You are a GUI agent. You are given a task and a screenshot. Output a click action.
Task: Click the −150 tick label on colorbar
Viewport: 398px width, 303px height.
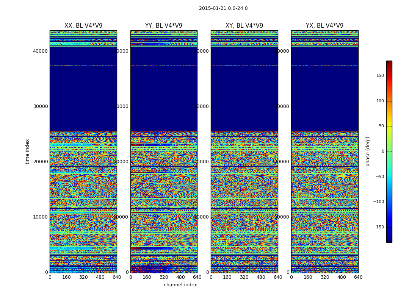click(378, 227)
